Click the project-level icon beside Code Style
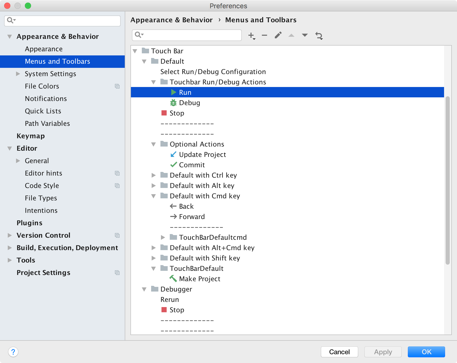The image size is (457, 363). 117,186
